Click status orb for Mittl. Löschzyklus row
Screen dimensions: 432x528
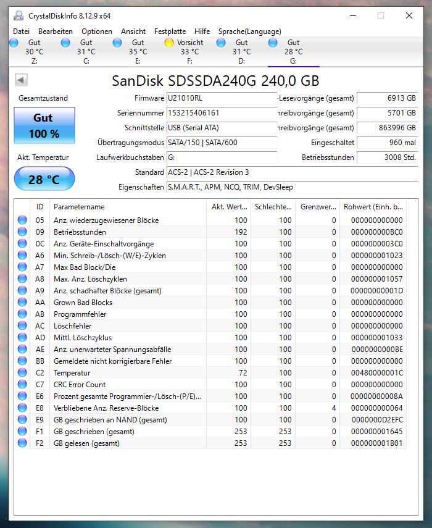(22, 337)
